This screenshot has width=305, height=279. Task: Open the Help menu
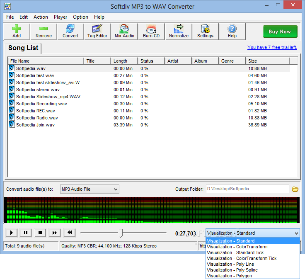click(x=99, y=17)
